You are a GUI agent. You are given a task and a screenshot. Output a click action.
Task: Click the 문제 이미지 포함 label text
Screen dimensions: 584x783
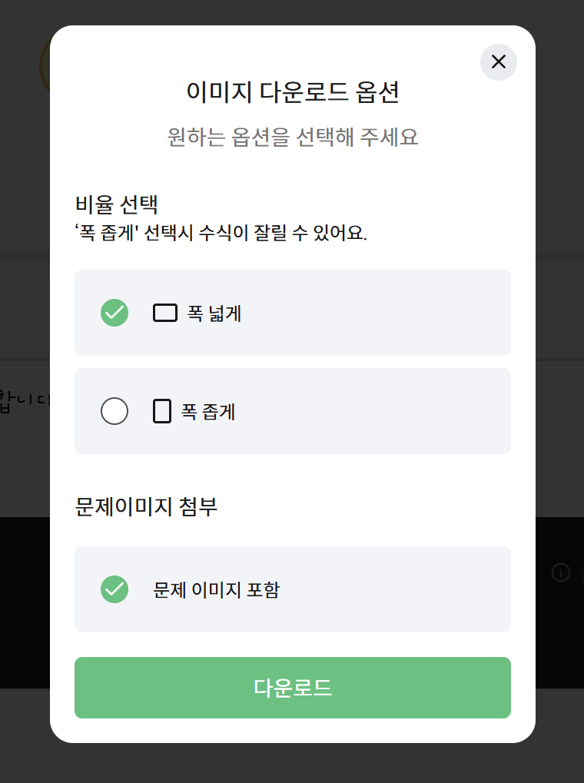(x=217, y=589)
